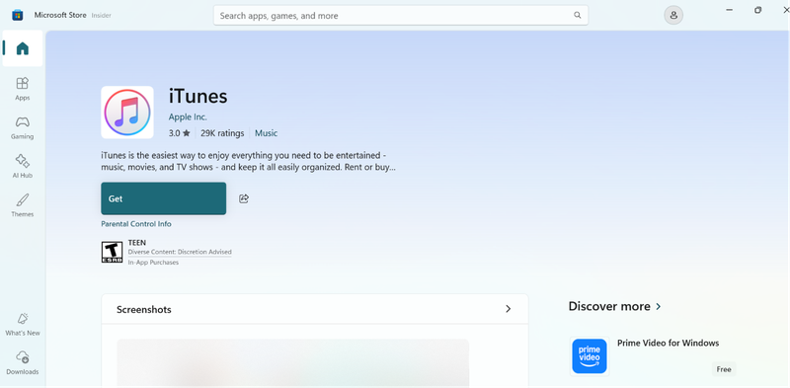The image size is (790, 388).
Task: Show What's New updates
Action: [23, 324]
